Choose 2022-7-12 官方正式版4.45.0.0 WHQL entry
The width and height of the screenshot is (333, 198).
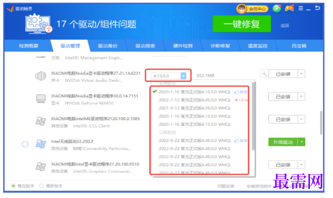(x=195, y=100)
